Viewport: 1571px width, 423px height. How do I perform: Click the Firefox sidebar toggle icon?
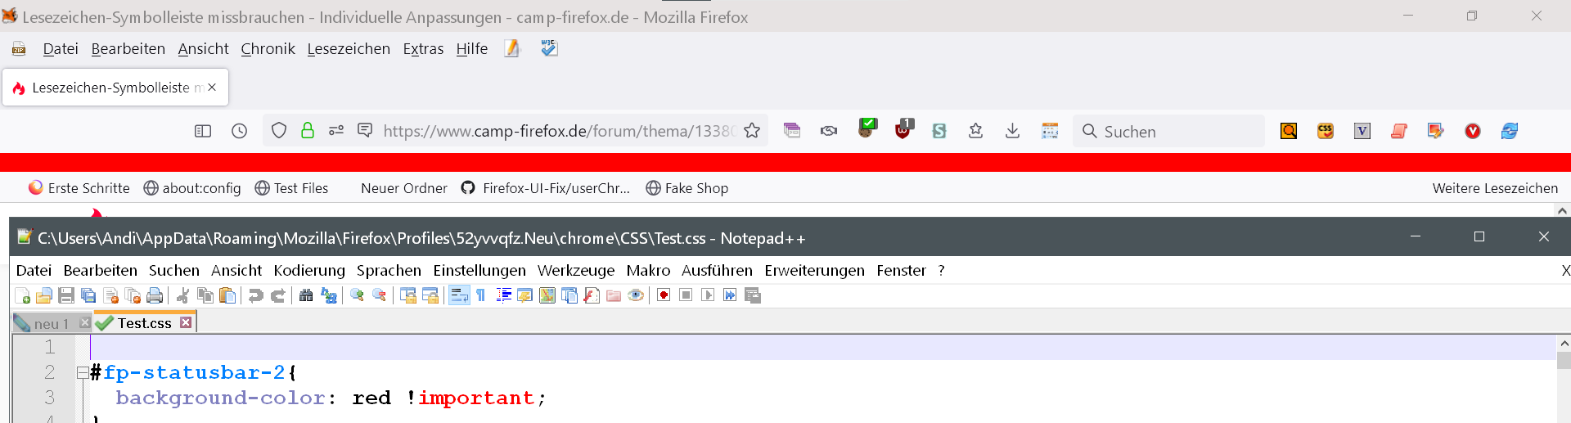203,131
